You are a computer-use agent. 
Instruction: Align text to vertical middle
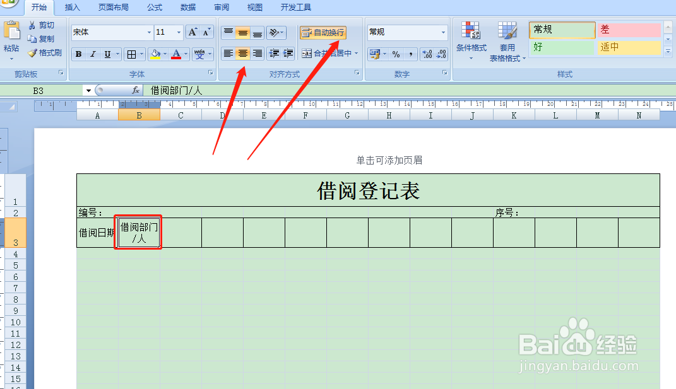click(x=243, y=32)
